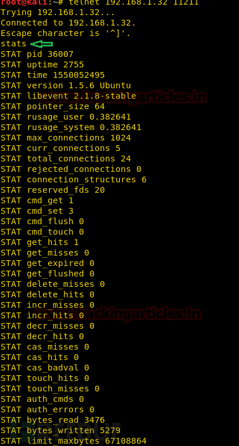The image size is (239, 446).
Task: Click the limit_maxbytes 67108864 line
Action: click(74, 441)
